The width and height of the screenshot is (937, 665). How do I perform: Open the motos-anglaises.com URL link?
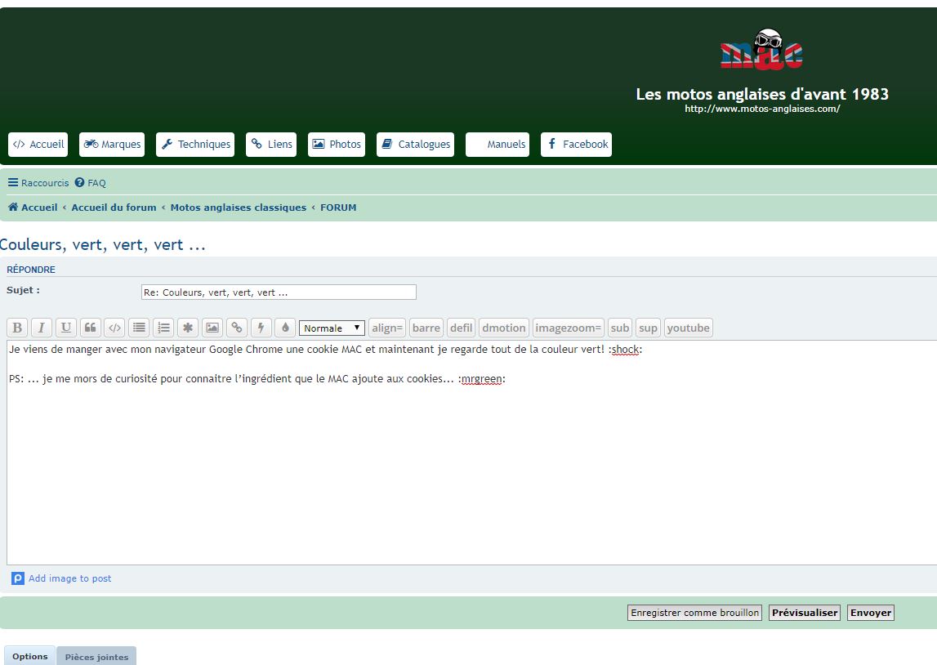(x=762, y=109)
